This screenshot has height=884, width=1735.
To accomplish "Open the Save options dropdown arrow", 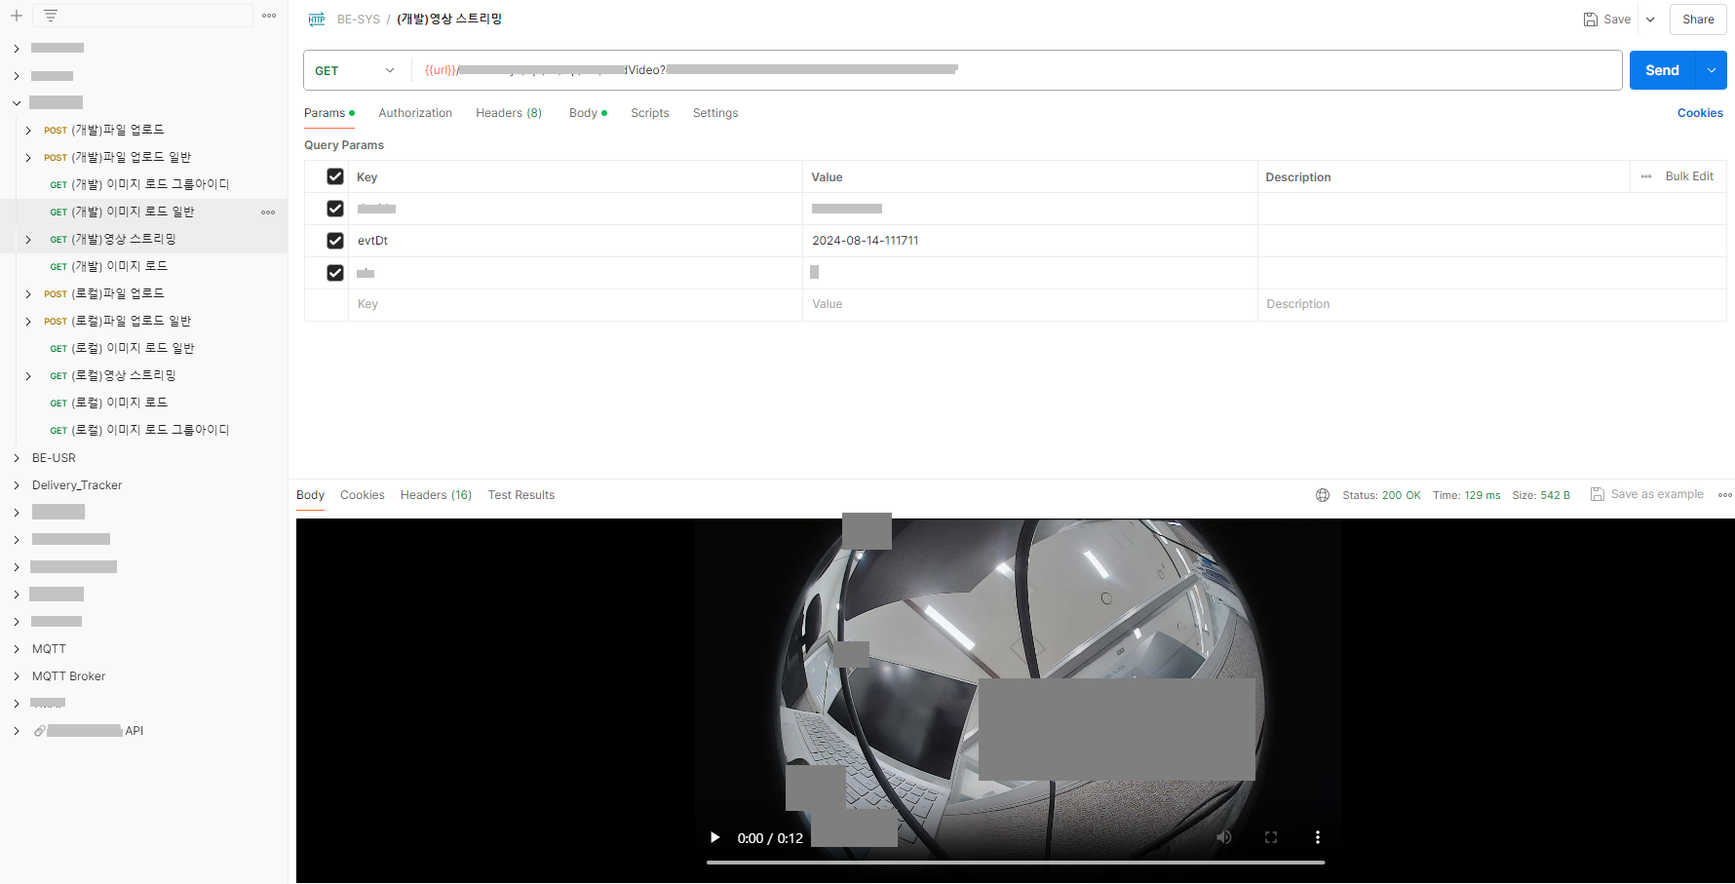I will click(x=1650, y=19).
